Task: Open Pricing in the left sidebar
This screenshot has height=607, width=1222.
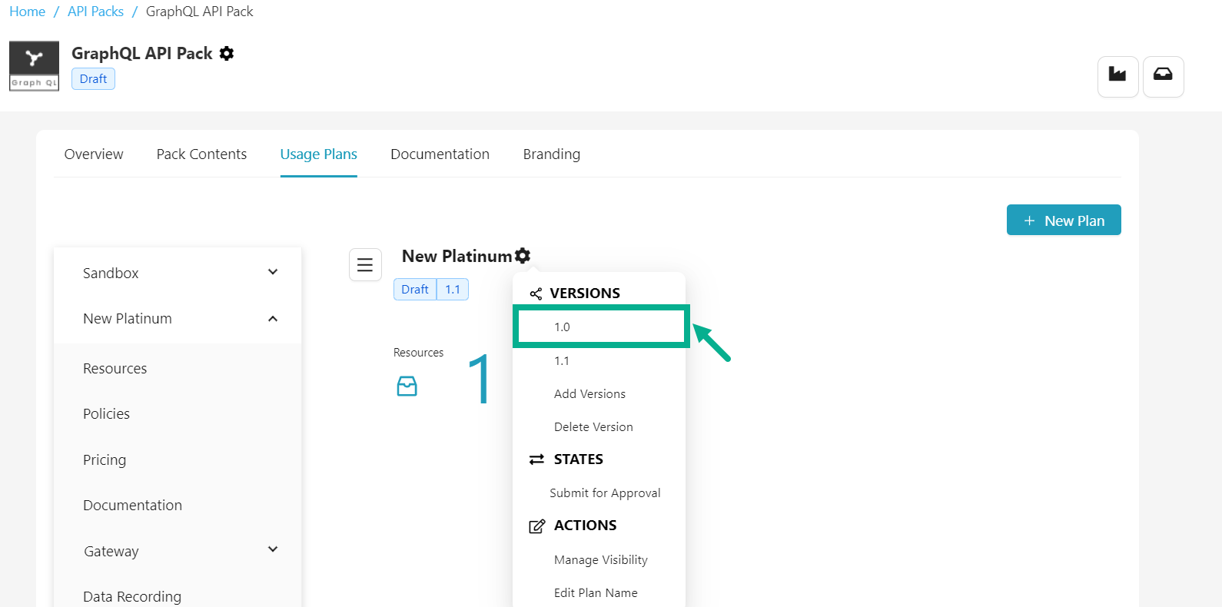Action: click(105, 460)
